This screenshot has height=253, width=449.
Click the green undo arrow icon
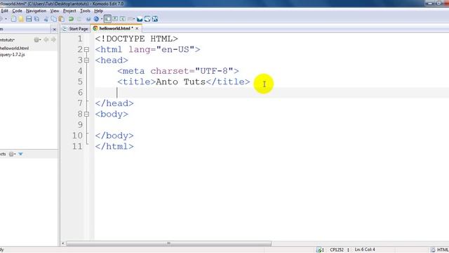click(71, 19)
